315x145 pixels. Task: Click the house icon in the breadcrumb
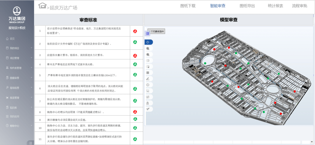pyautogui.click(x=42, y=6)
